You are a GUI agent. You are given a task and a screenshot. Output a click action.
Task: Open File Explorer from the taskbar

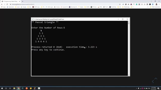(14, 88)
